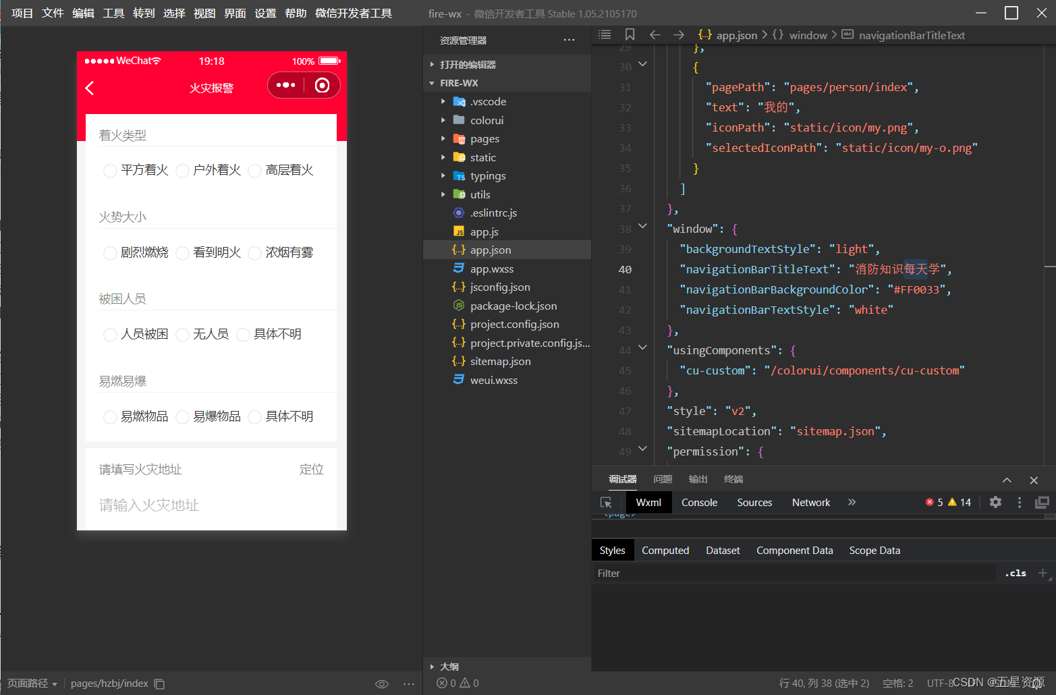Click the app.json file icon in breadcrumb
This screenshot has height=695, width=1056.
pos(705,34)
